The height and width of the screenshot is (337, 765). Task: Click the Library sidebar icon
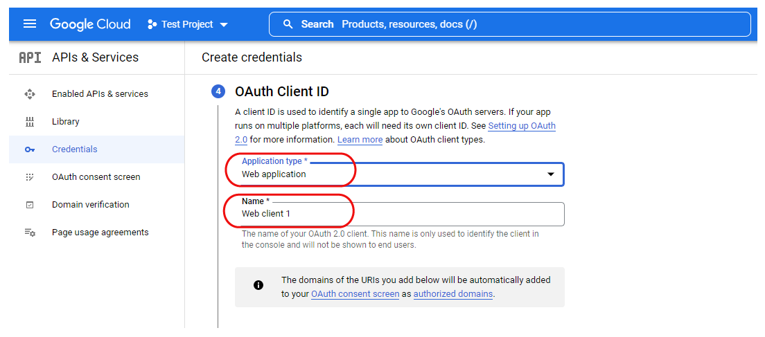[30, 122]
